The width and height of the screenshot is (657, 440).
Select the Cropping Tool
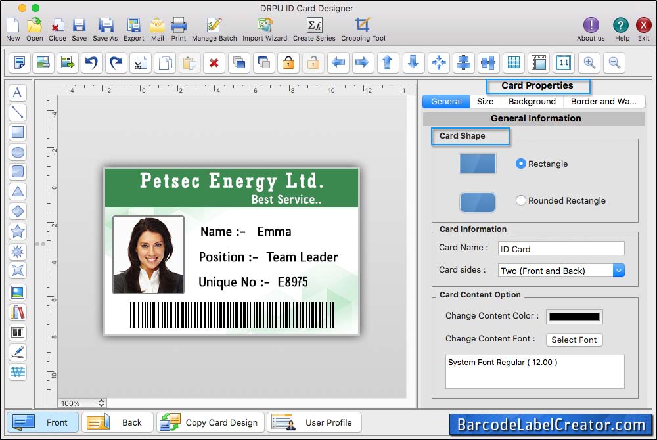point(363,30)
